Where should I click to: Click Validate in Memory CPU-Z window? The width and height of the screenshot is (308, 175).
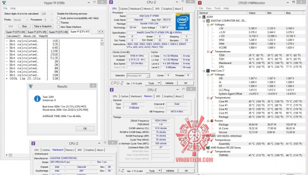pyautogui.click(x=170, y=171)
